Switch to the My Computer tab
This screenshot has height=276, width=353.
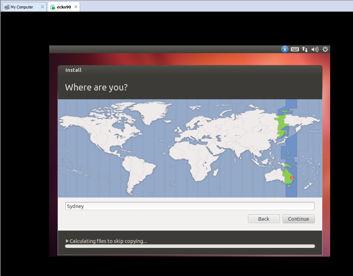(x=24, y=7)
